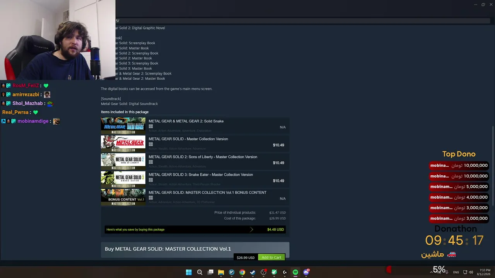Click the red Metal Gear Solid thumbnail
Viewport: 495px width, 278px height.
123,144
